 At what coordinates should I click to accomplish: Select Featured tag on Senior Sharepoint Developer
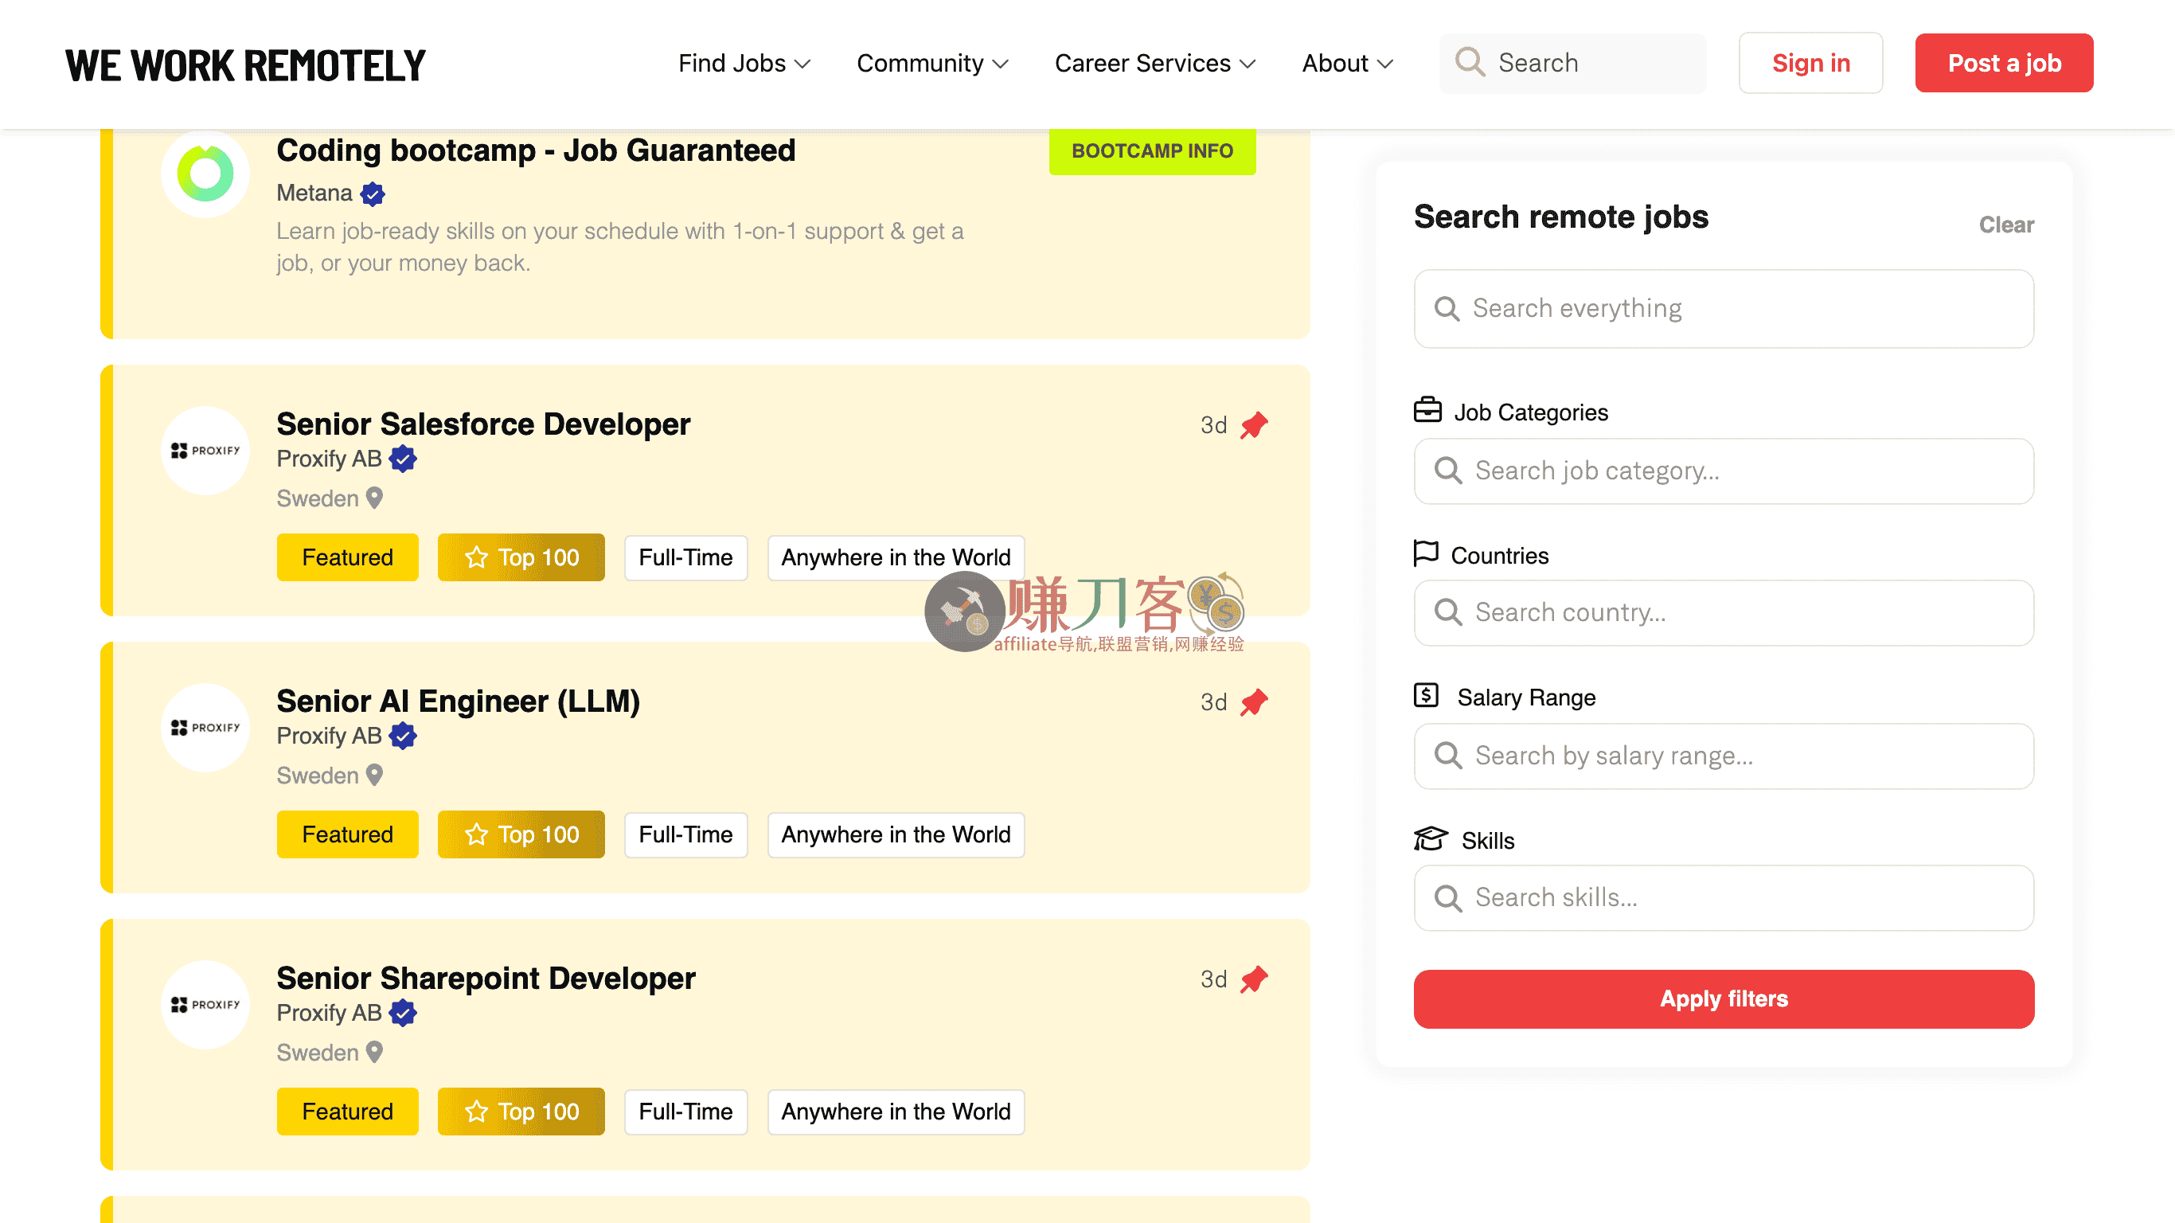347,1112
